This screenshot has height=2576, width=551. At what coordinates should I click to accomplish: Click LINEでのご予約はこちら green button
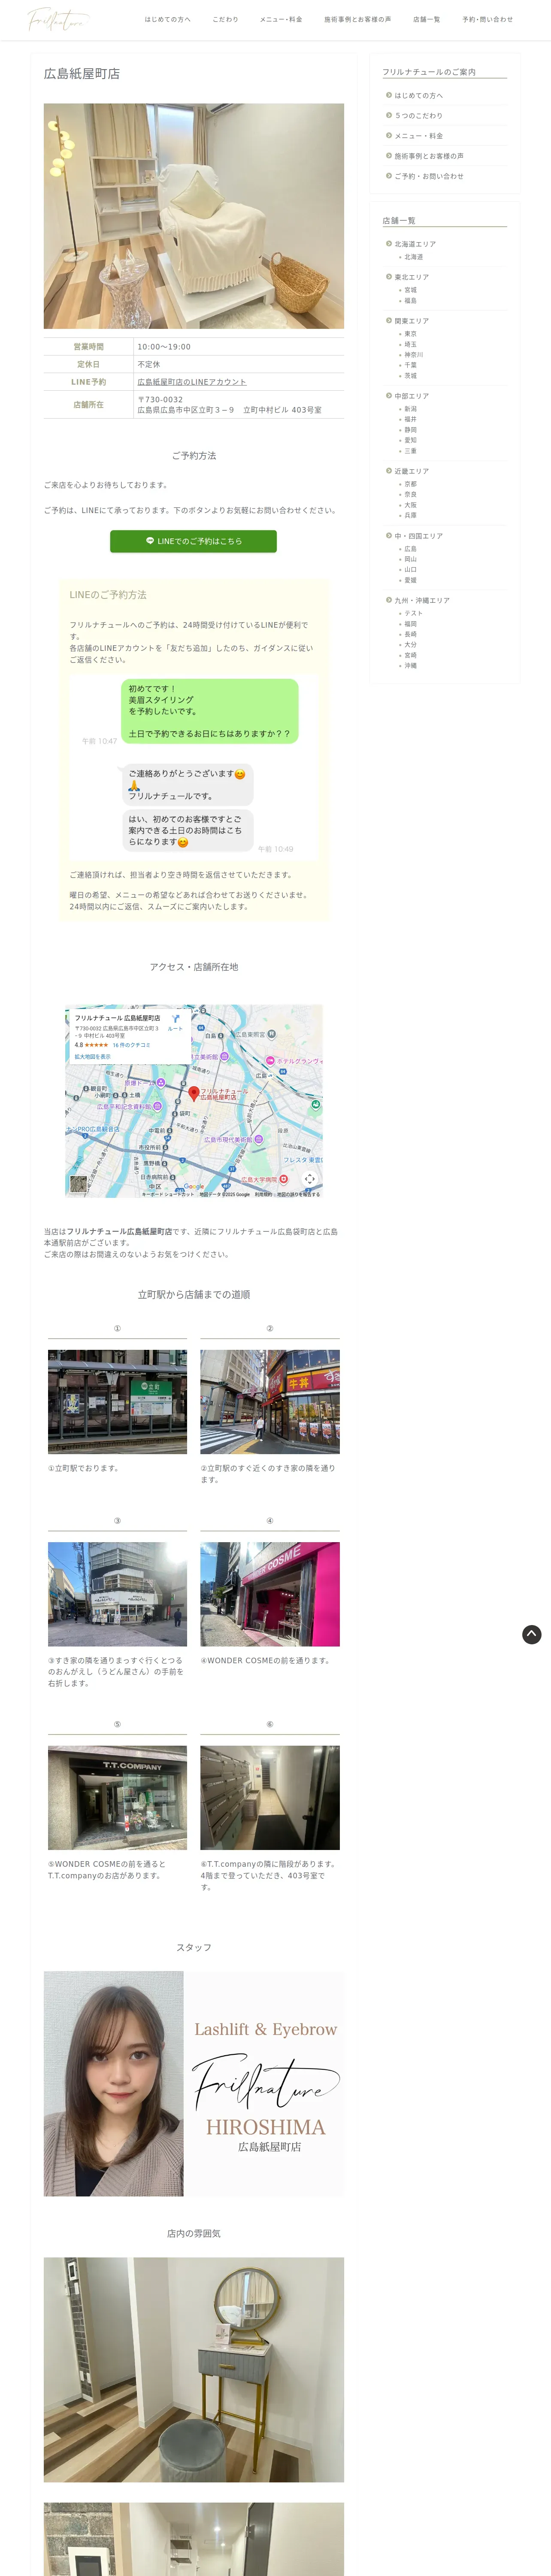coord(193,541)
